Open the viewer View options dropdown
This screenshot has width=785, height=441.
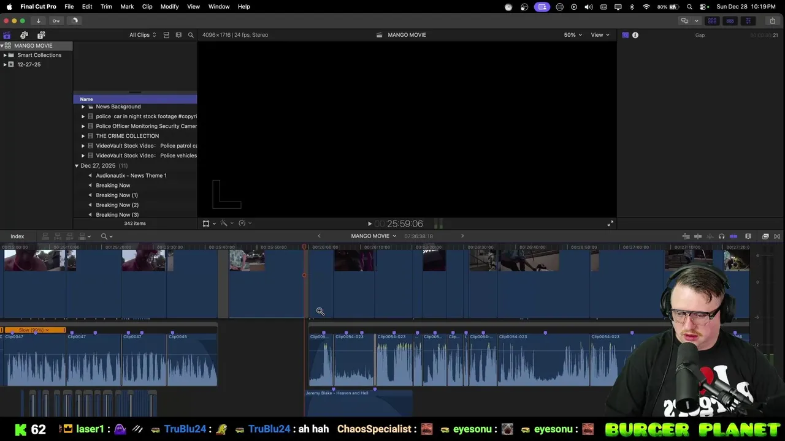tap(600, 35)
